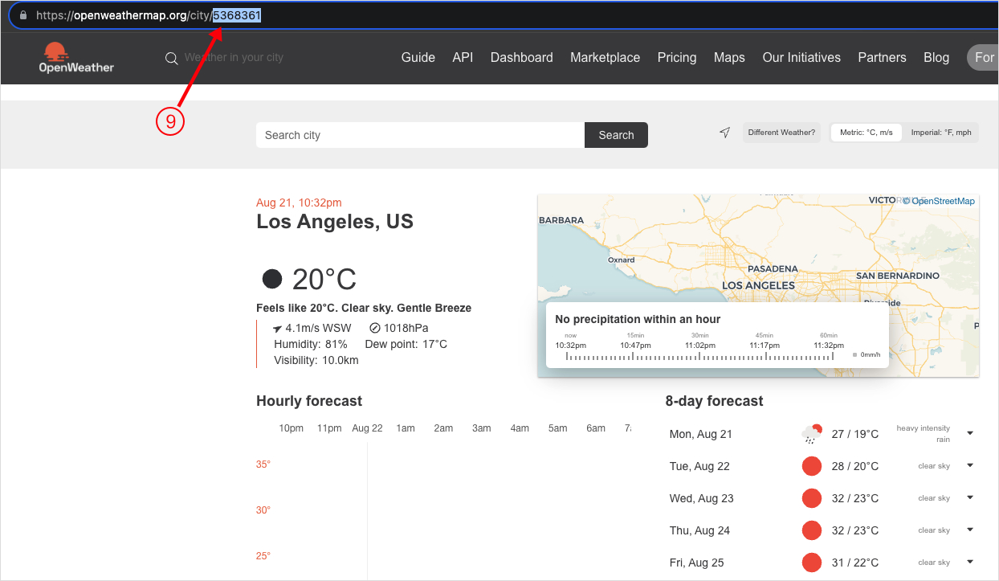Screen dimensions: 999x581
Task: Open the API menu item
Action: (x=463, y=58)
